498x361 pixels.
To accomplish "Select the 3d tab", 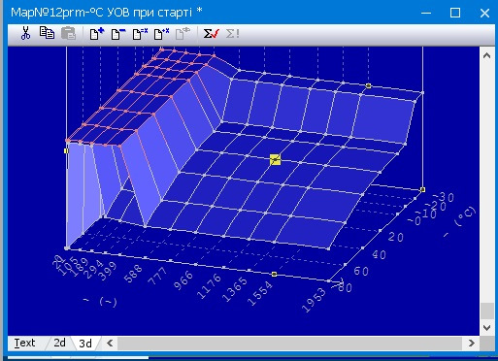I will click(x=85, y=344).
